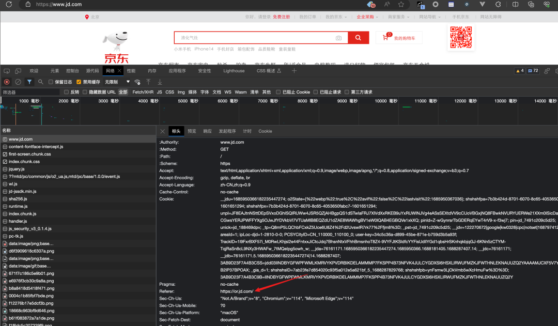Stop recording the network log
Image resolution: width=558 pixels, height=326 pixels.
pyautogui.click(x=6, y=82)
